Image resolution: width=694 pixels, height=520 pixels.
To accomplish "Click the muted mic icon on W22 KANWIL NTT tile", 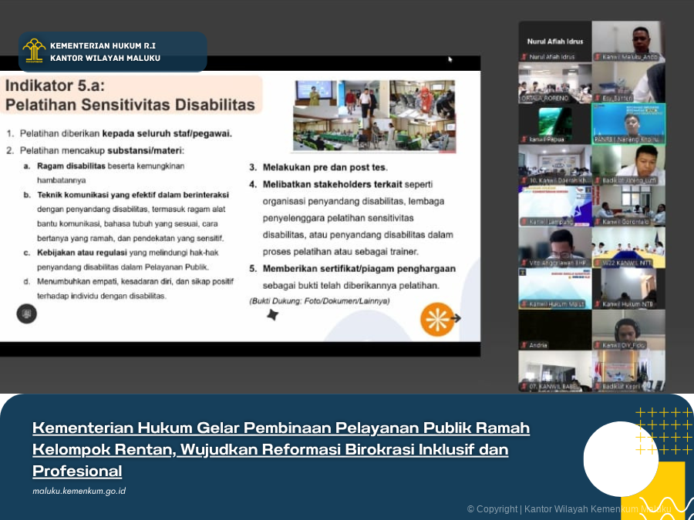I will pos(597,263).
